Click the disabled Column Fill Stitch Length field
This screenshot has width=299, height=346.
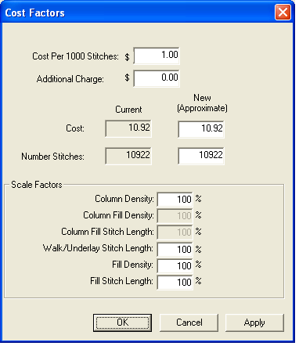coord(175,232)
